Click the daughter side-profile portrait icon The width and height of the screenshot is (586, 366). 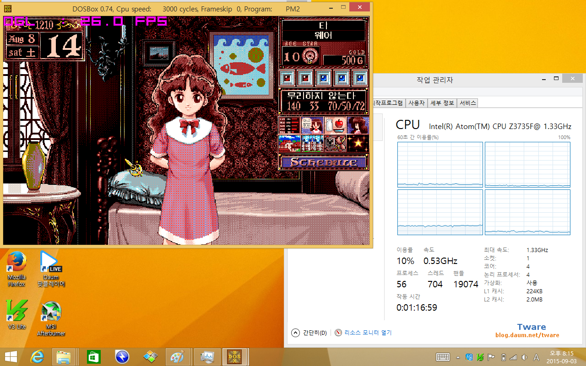click(358, 125)
